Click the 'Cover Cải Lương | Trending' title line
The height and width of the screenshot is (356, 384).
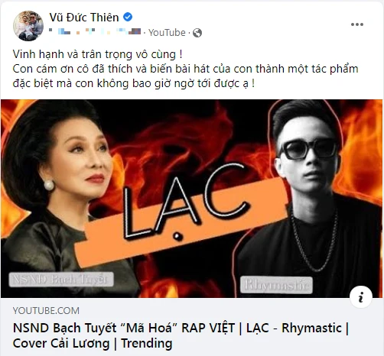click(93, 343)
